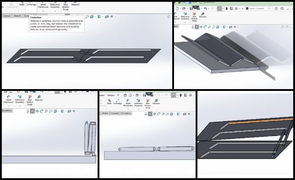Switch to Evaluate tab in the flat-links panel
Screen dimensions: 295x180
tap(115, 113)
